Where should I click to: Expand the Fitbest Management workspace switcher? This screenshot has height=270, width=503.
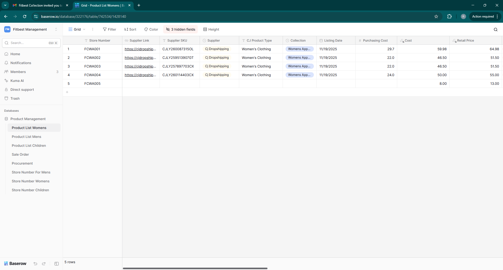(56, 29)
